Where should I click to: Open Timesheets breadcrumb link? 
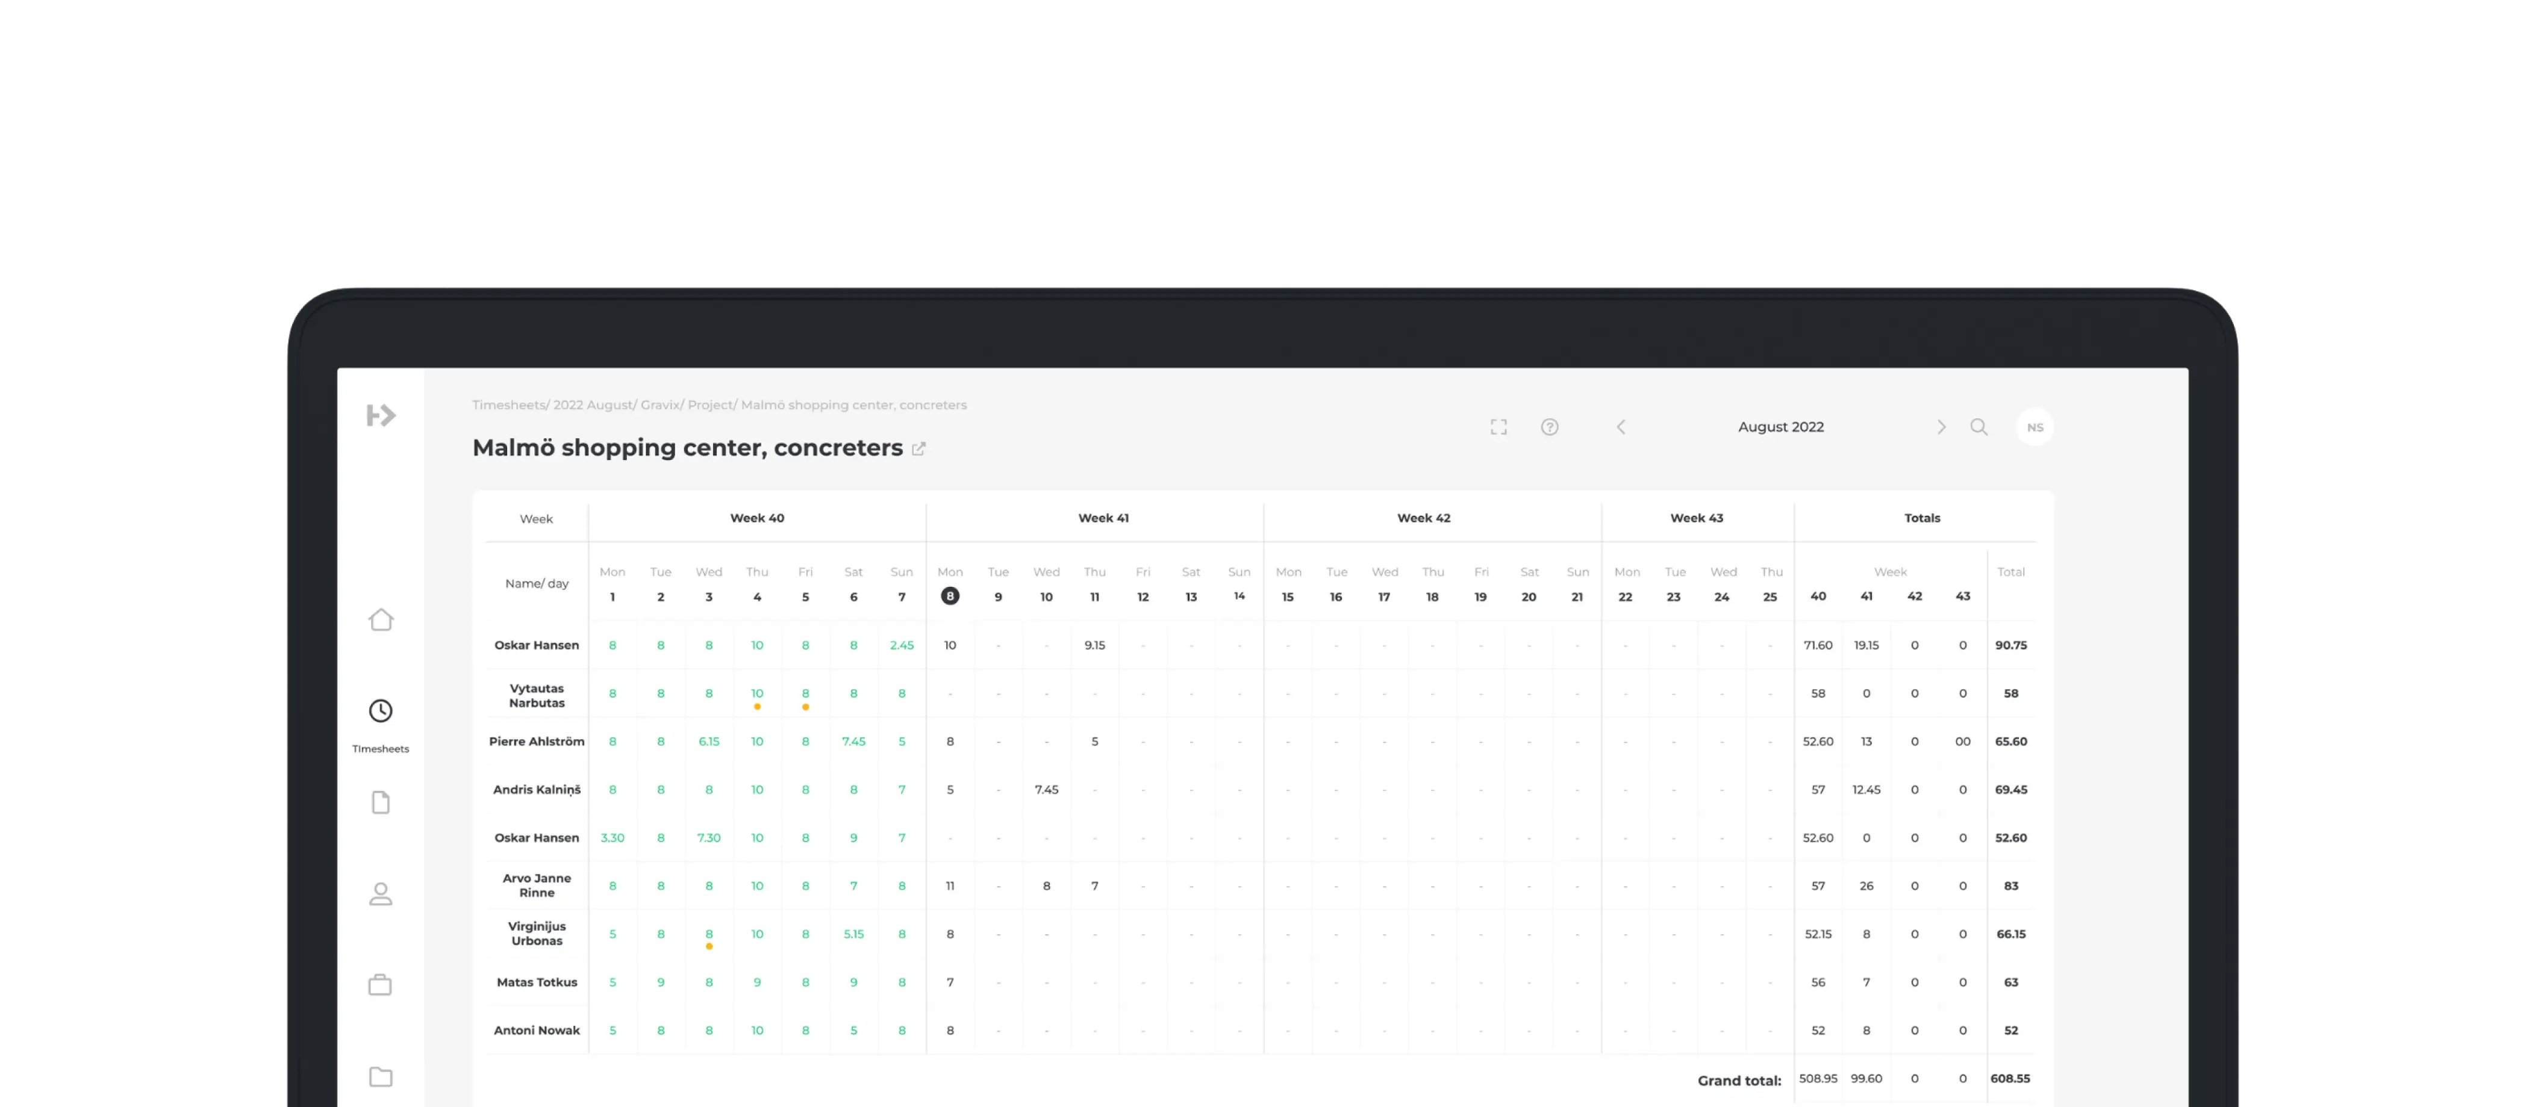point(509,405)
